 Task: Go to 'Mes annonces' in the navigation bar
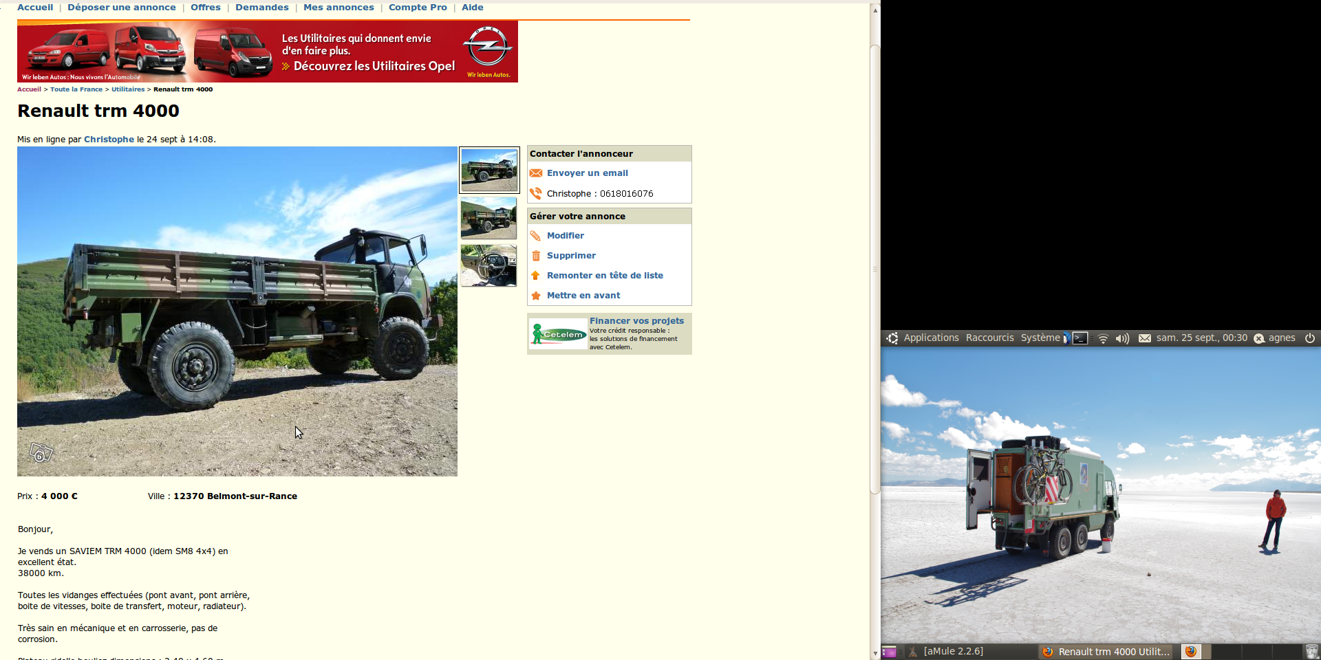[339, 8]
